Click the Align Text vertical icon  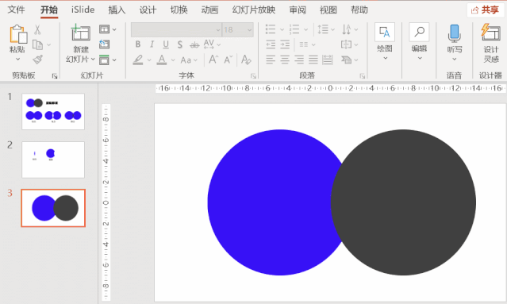346,44
